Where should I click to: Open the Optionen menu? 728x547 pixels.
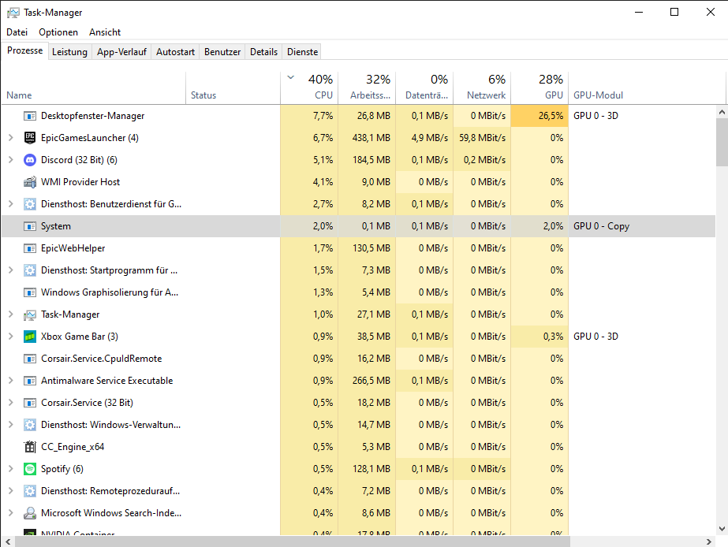coord(58,32)
